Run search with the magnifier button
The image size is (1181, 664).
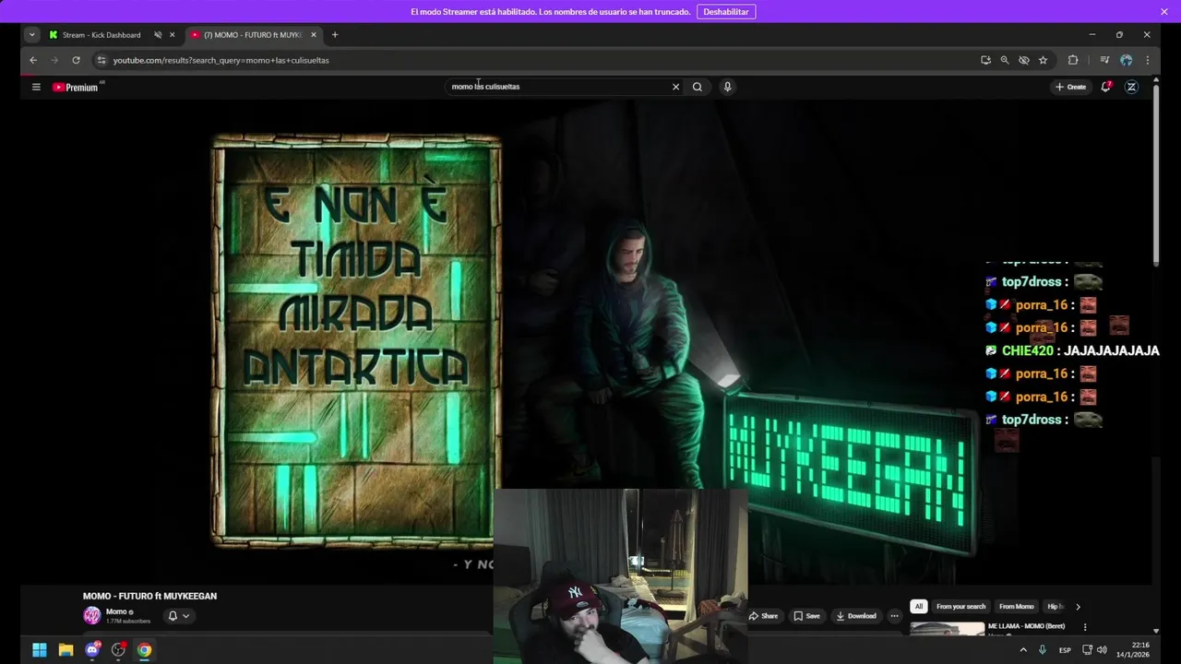pos(698,87)
